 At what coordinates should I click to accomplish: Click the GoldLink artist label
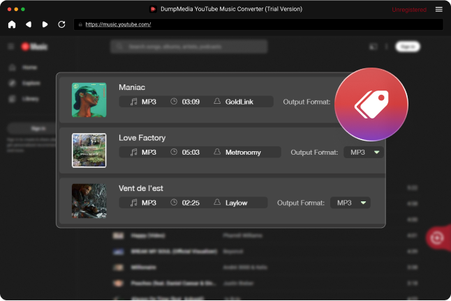239,102
